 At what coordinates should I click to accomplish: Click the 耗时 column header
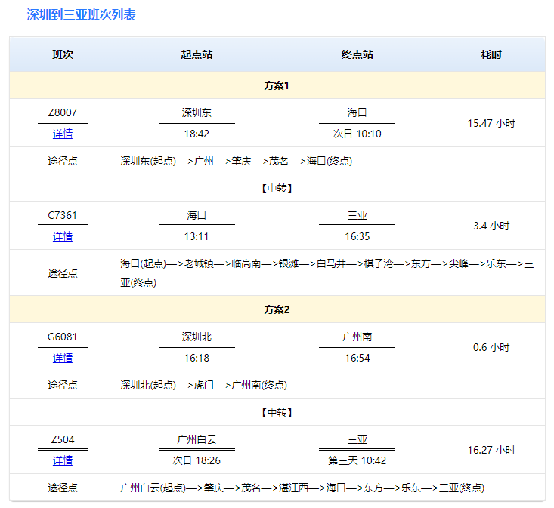click(491, 54)
